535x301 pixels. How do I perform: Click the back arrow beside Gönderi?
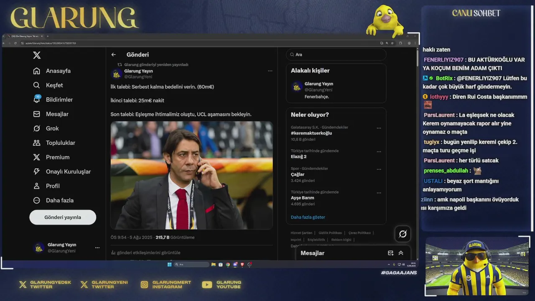(x=113, y=55)
